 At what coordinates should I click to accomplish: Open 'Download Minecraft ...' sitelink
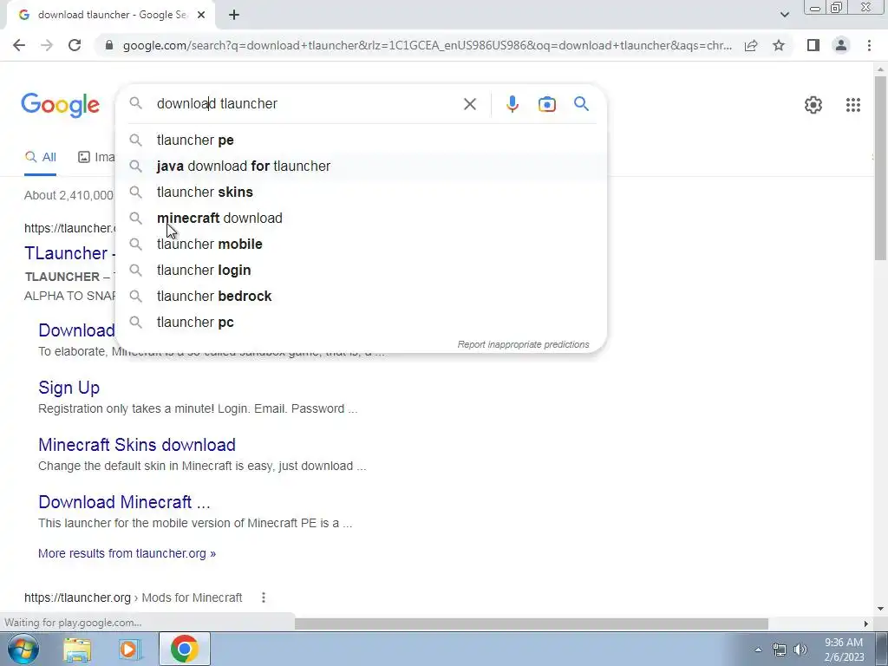point(124,502)
